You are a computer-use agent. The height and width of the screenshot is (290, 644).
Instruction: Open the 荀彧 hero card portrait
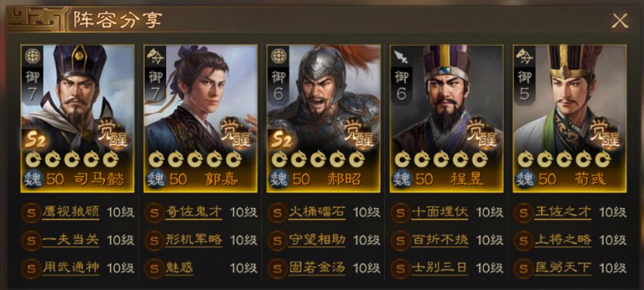[x=570, y=118]
